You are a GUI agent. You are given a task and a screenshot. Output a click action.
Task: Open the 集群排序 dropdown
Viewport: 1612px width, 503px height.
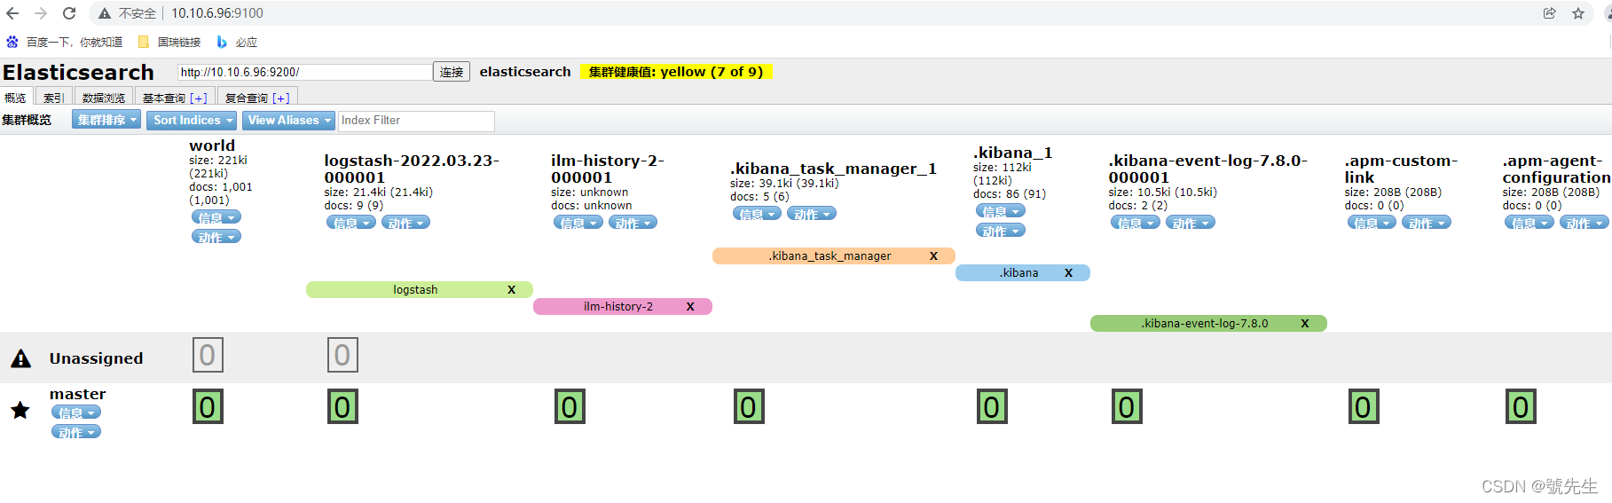(x=106, y=120)
